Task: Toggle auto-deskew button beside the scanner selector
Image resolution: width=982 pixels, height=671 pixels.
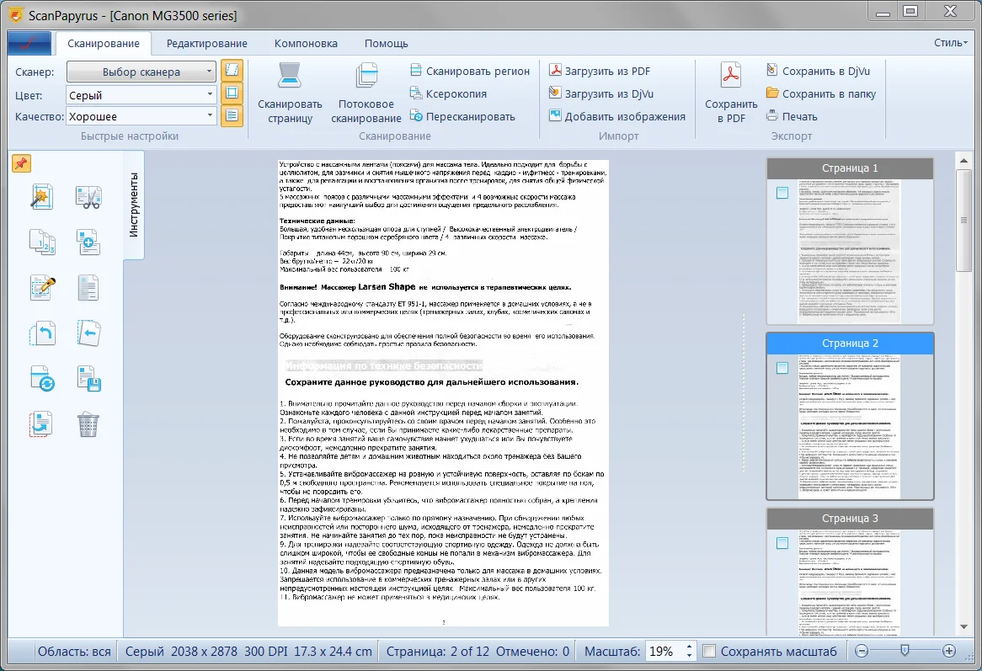Action: click(232, 71)
